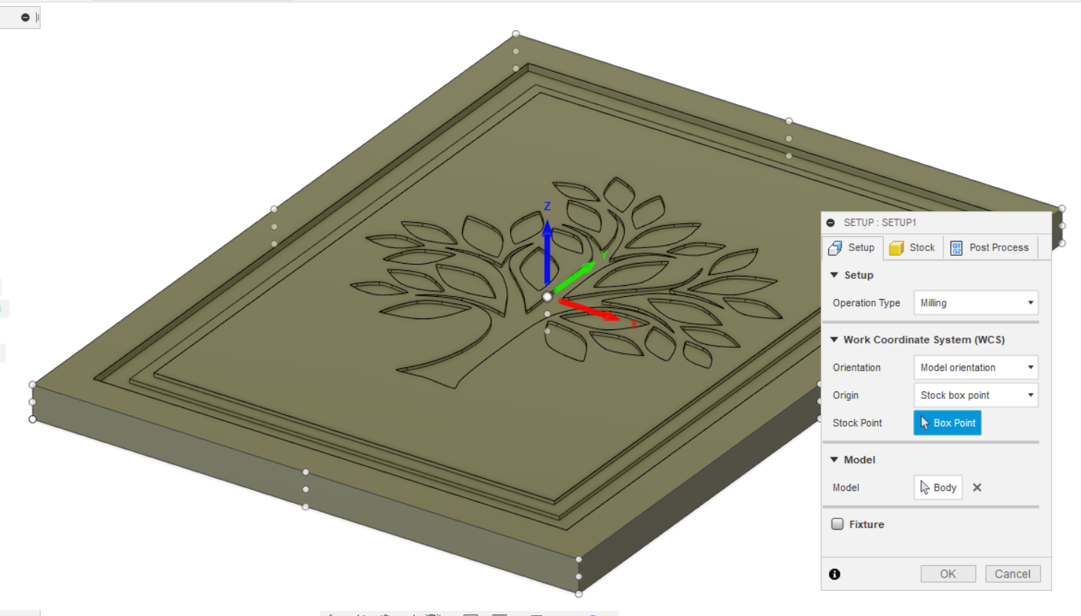1081x616 pixels.
Task: Click the G1G2 Post Process icon
Action: tap(955, 247)
